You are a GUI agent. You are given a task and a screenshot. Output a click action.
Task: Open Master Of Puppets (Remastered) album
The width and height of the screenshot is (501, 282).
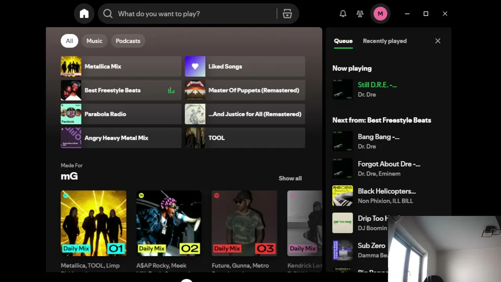(245, 90)
